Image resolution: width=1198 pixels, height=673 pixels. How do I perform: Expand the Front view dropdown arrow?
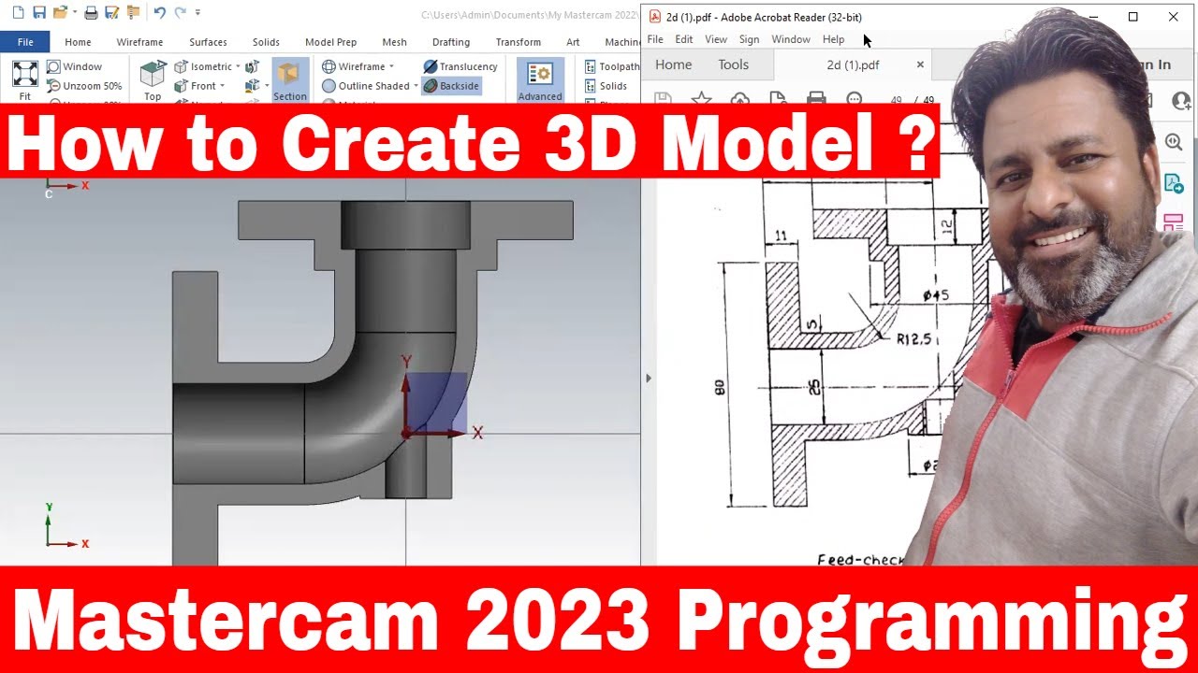coord(222,86)
